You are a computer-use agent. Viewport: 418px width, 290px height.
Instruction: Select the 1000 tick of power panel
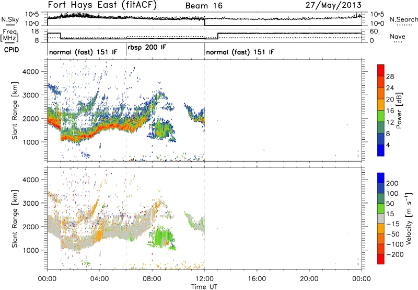(30, 142)
